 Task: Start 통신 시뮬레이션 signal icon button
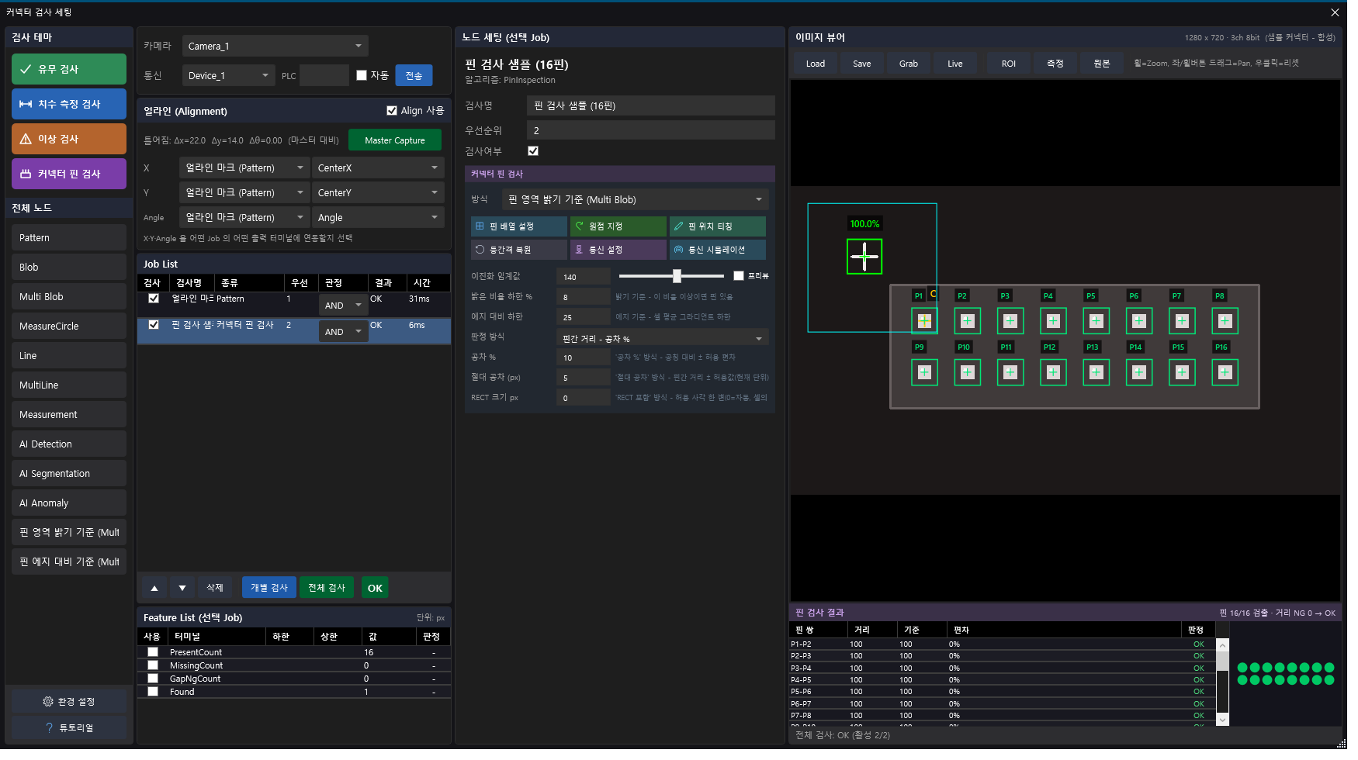(x=679, y=250)
